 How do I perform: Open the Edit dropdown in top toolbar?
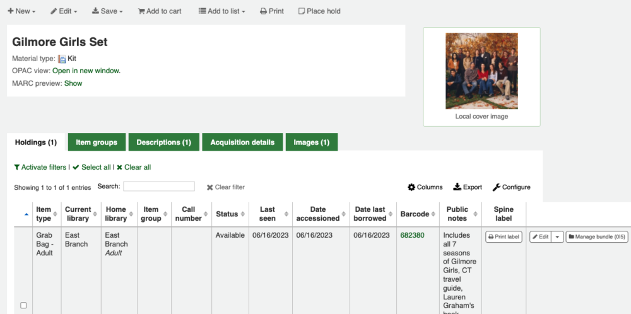pyautogui.click(x=64, y=11)
